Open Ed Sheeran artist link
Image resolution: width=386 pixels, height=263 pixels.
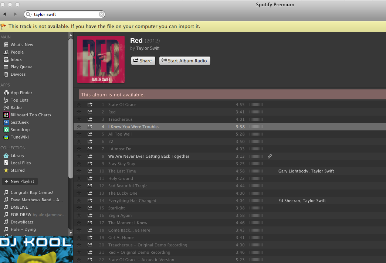tap(289, 201)
